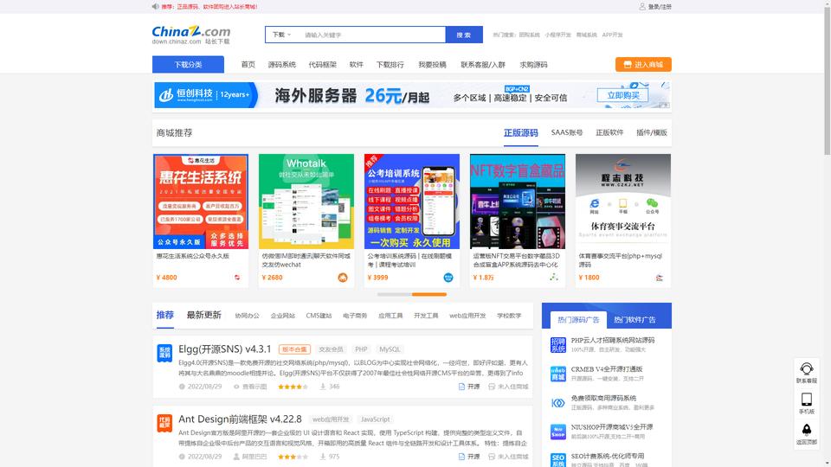This screenshot has height=467, width=831.
Task: Click 未入住商城 in the Elgg row
Action: click(508, 387)
